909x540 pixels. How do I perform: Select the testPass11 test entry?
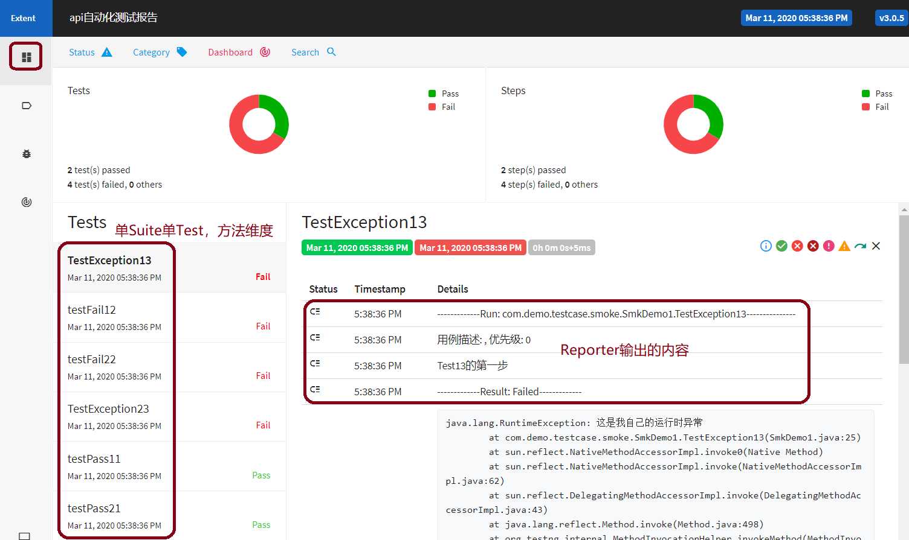pyautogui.click(x=169, y=466)
